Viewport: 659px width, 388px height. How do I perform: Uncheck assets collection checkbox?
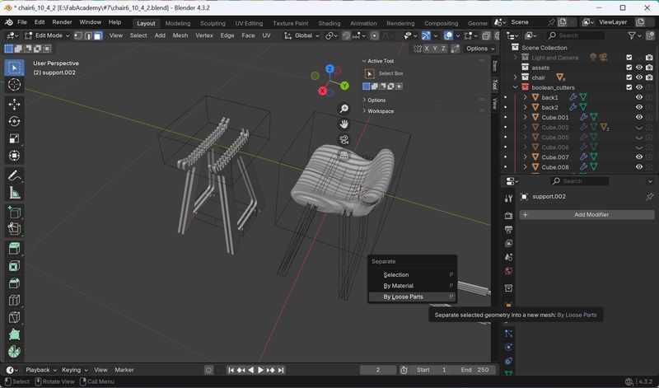[x=629, y=68]
